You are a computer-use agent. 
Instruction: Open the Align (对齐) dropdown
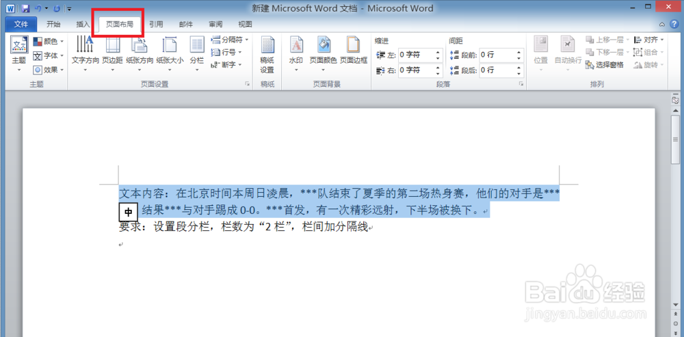pos(648,40)
